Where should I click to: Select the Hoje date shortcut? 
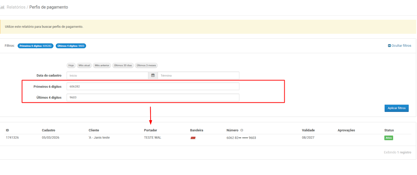[x=71, y=65]
